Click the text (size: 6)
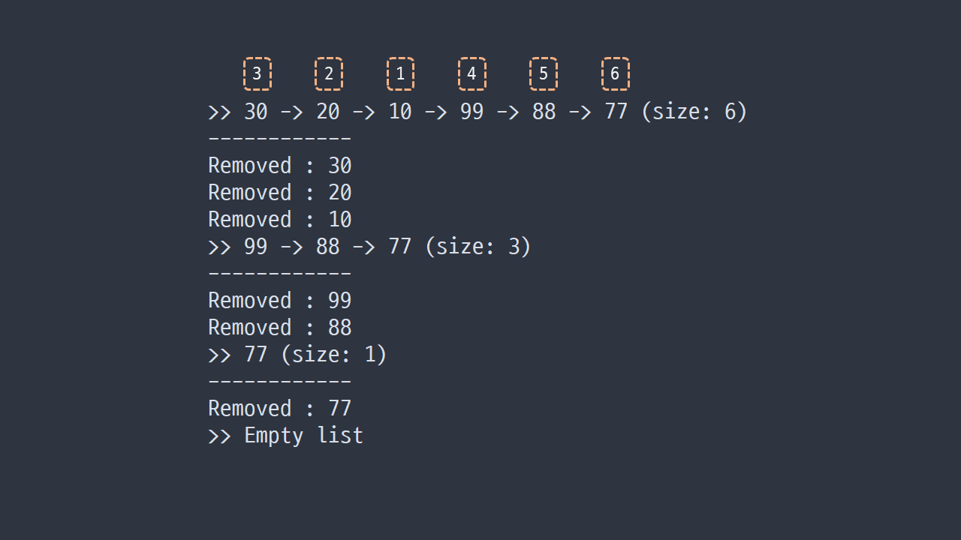This screenshot has width=961, height=540. 694,112
